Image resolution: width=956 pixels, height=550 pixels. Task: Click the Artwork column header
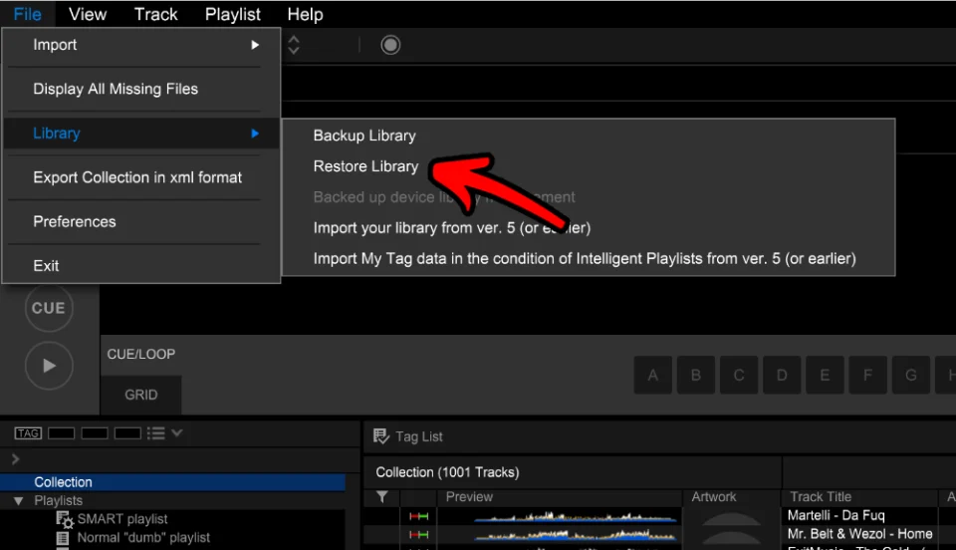pyautogui.click(x=713, y=497)
